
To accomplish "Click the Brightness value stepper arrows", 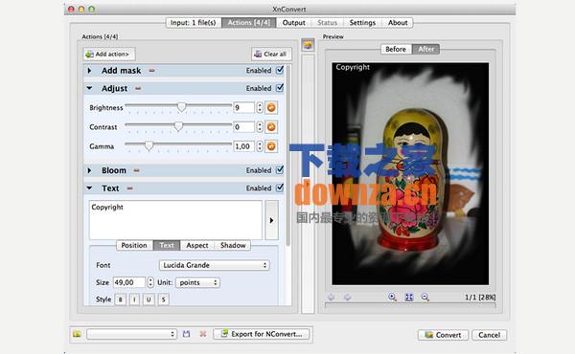I will pos(260,107).
